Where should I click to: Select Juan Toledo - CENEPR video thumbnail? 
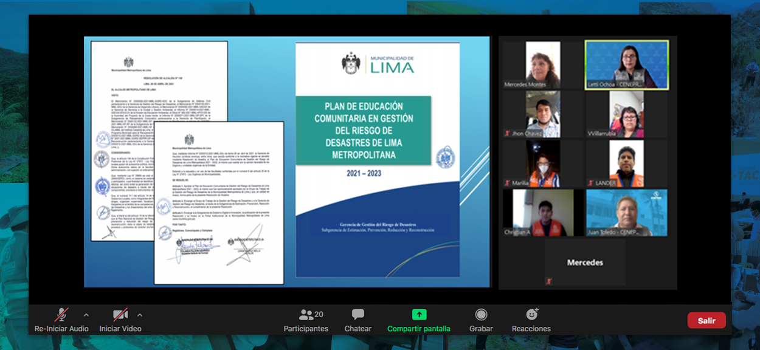pos(627,213)
